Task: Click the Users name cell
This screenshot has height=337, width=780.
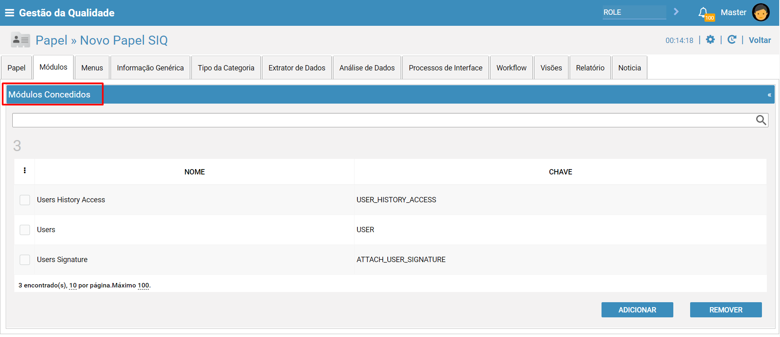Action: 46,230
